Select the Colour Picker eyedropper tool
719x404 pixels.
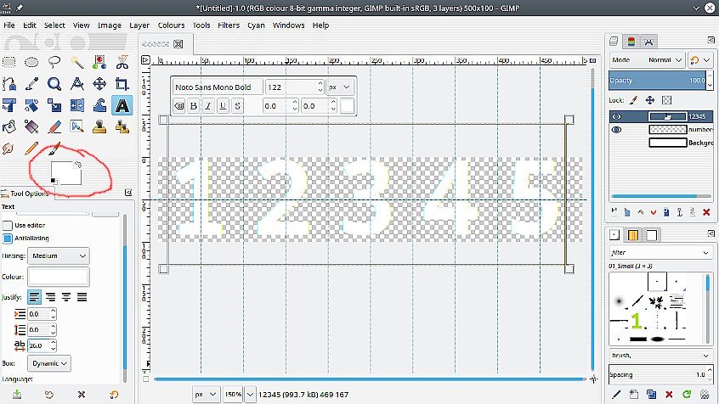[x=31, y=84]
